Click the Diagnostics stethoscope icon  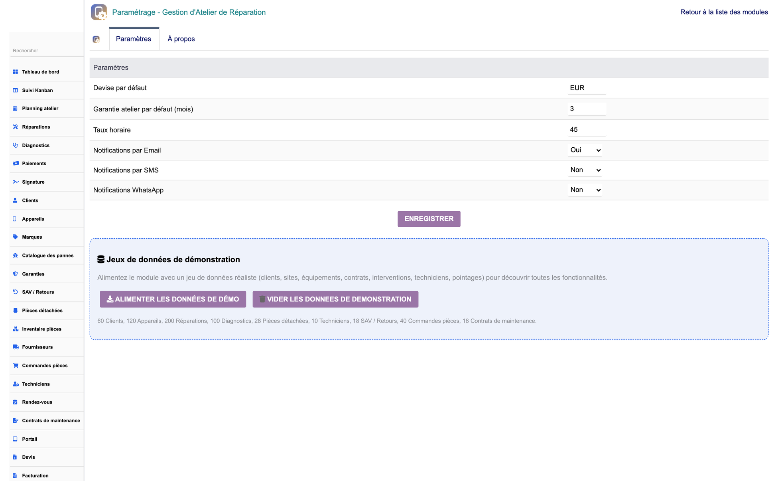click(x=15, y=145)
